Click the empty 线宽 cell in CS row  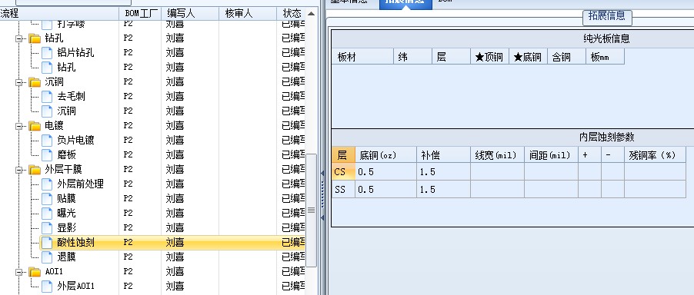[498, 172]
